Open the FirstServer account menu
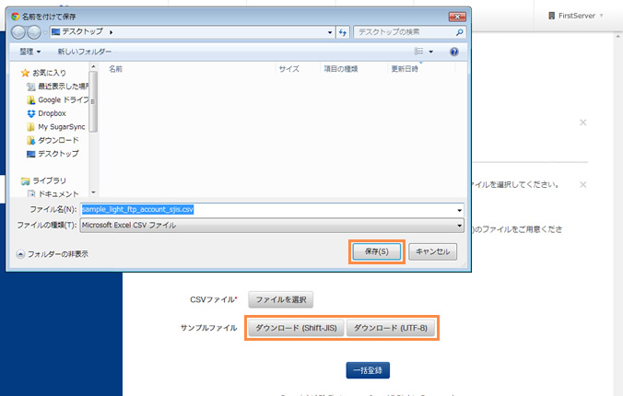 pyautogui.click(x=576, y=16)
